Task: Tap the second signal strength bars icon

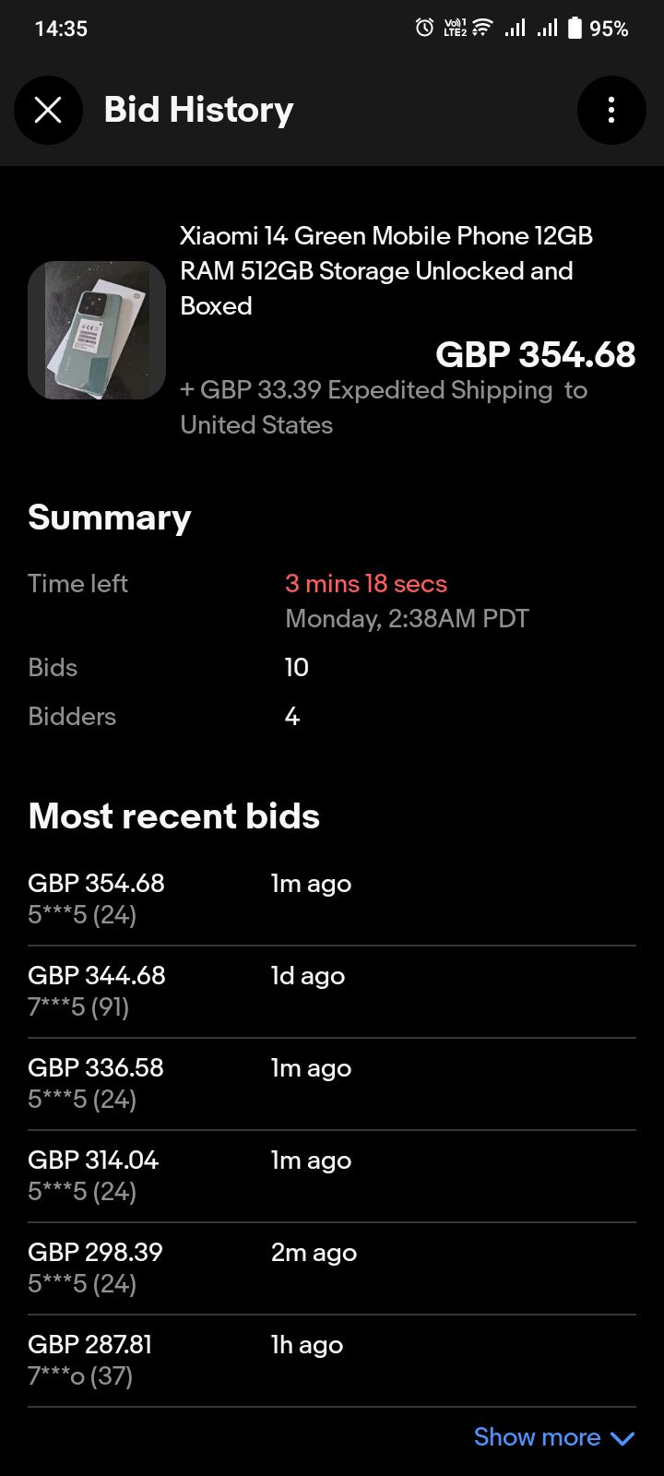Action: pyautogui.click(x=547, y=28)
